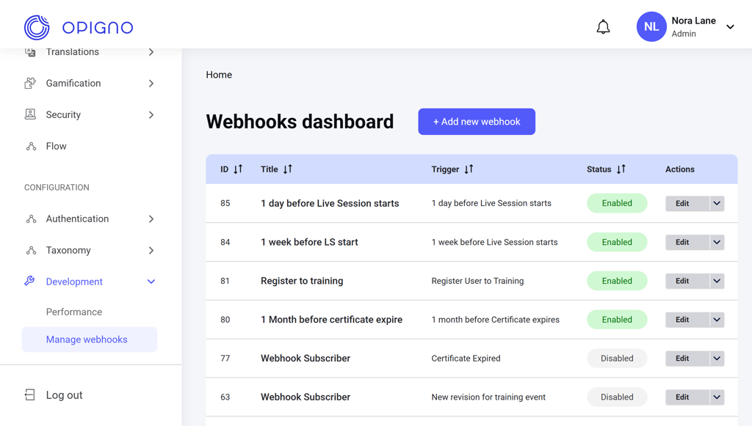
Task: Edit the Register to training webhook
Action: click(687, 281)
